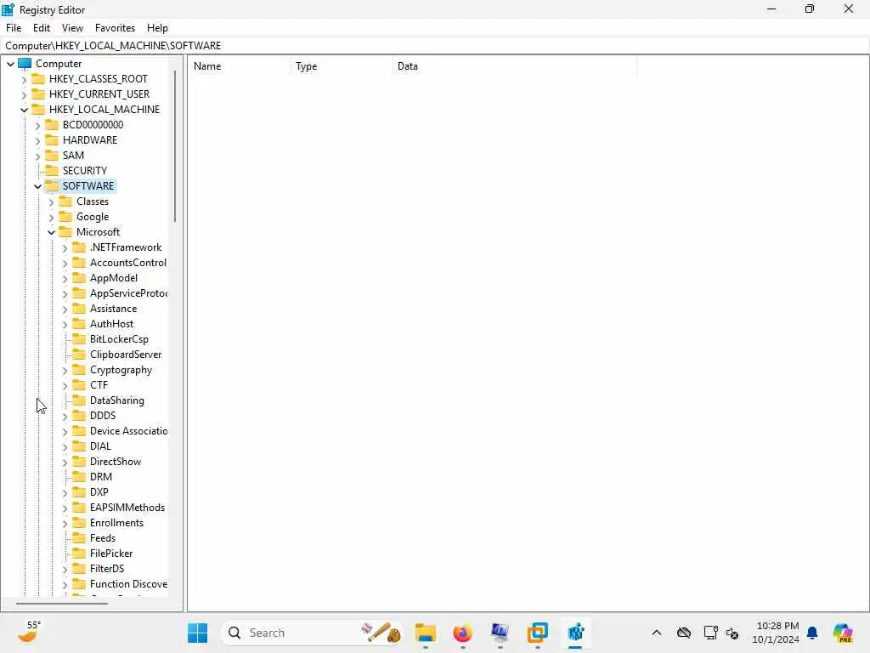Click the Registry Editor taskbar icon

(575, 633)
